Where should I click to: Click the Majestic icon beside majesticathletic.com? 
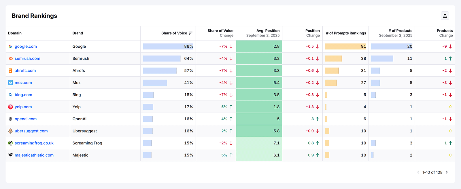(10, 155)
